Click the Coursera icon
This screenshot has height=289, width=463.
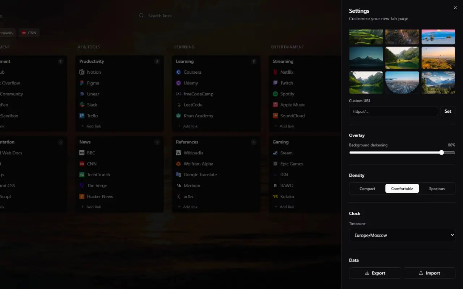pyautogui.click(x=178, y=72)
